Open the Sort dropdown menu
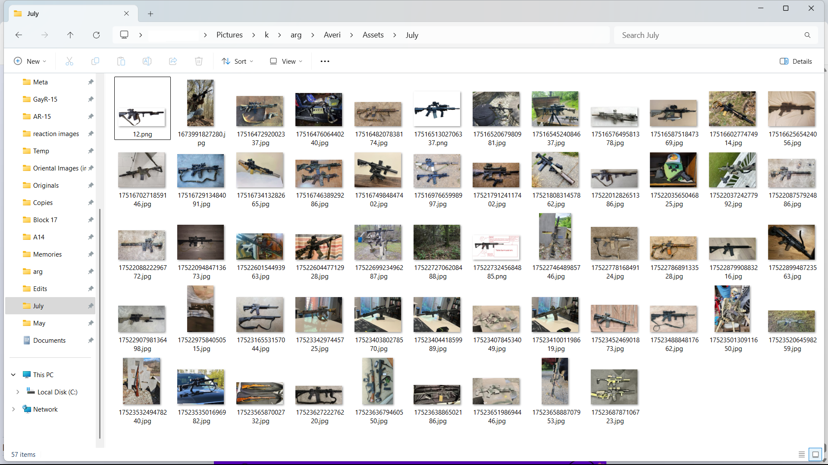Image resolution: width=828 pixels, height=465 pixels. (x=237, y=61)
